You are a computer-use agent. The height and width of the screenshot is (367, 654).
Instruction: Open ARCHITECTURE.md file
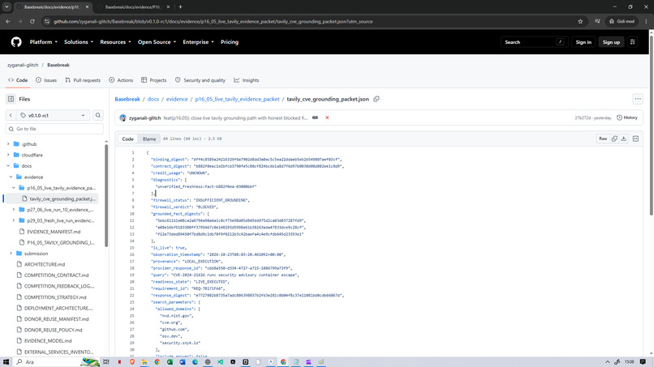tap(44, 264)
